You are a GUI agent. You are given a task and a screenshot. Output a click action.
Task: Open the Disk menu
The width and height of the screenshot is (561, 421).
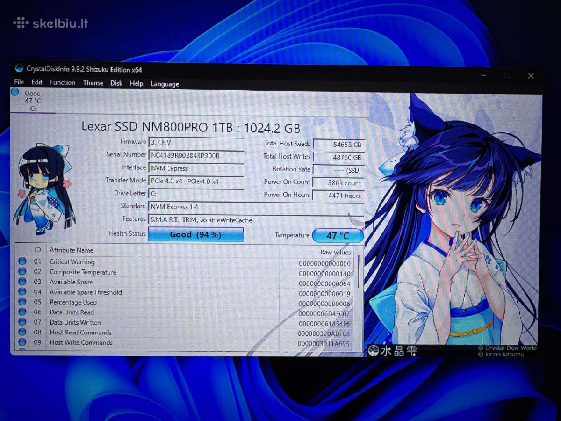pyautogui.click(x=116, y=83)
